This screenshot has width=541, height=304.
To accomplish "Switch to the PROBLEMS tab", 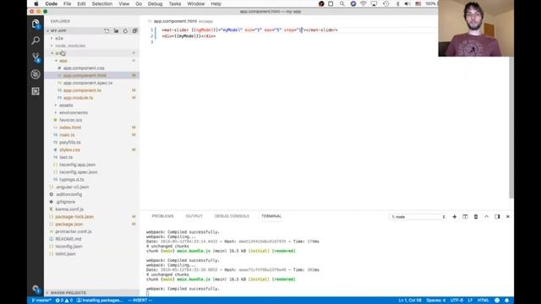I will pyautogui.click(x=163, y=216).
